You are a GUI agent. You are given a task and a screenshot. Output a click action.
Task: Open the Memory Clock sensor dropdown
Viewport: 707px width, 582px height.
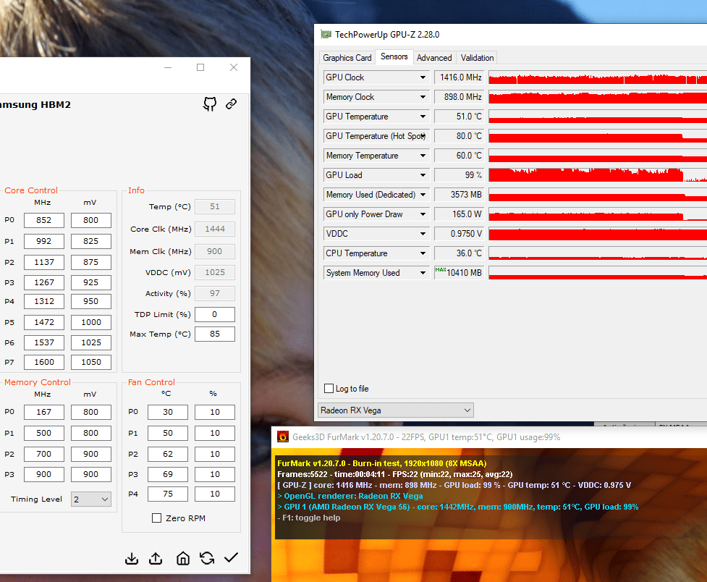376,97
